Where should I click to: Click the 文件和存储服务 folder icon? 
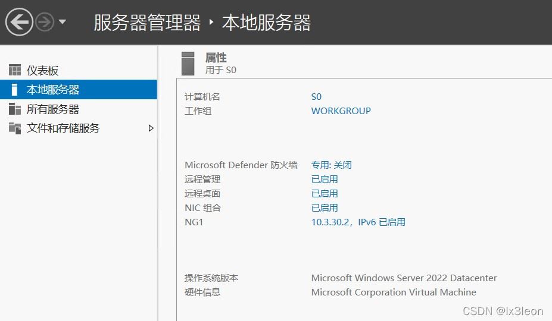tap(15, 128)
